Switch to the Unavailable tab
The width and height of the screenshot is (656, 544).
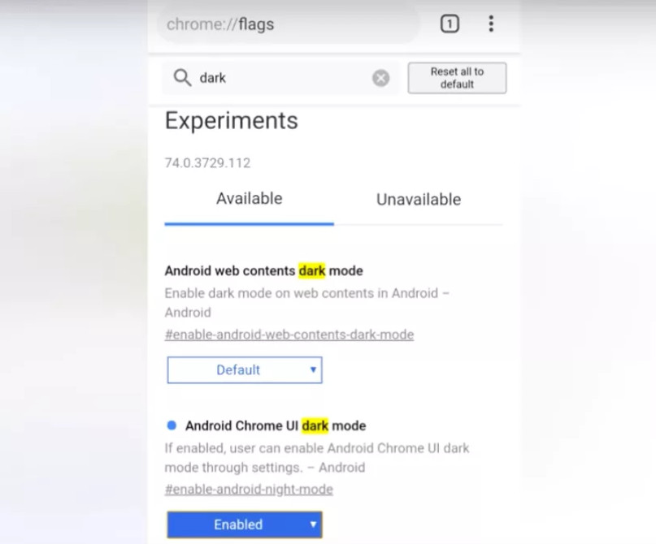[x=418, y=200]
